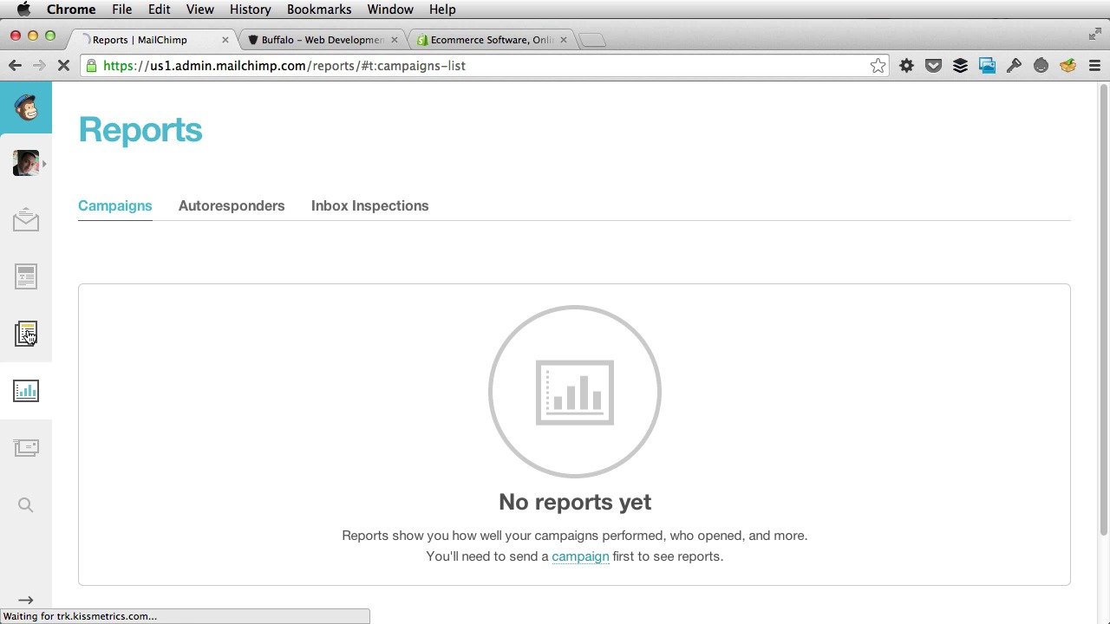
Task: Open the Bookmarks menu
Action: (x=319, y=10)
